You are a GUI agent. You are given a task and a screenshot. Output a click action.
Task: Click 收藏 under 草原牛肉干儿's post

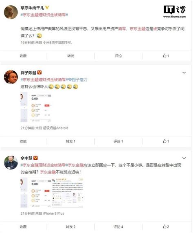click(23, 56)
